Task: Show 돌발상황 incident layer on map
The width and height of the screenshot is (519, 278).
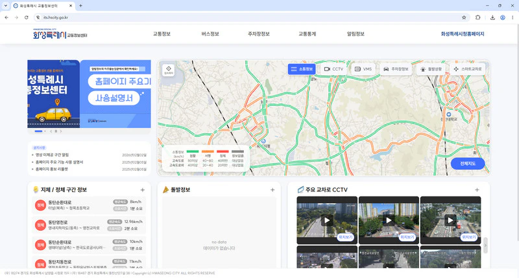Action: click(431, 69)
